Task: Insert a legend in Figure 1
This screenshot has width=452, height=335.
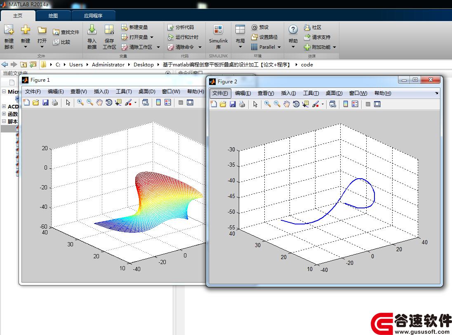Action: [168, 102]
